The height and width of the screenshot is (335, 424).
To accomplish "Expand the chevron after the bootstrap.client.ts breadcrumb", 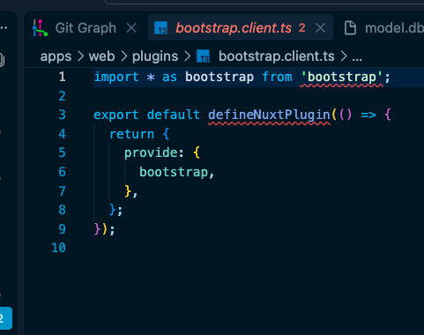I will click(344, 56).
